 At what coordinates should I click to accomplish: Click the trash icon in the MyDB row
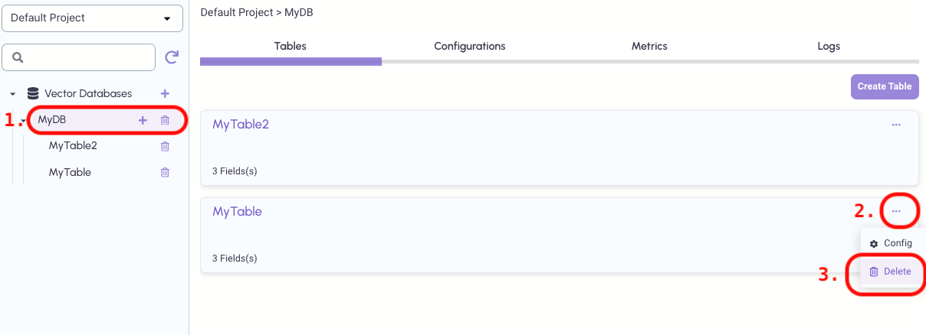(x=165, y=120)
